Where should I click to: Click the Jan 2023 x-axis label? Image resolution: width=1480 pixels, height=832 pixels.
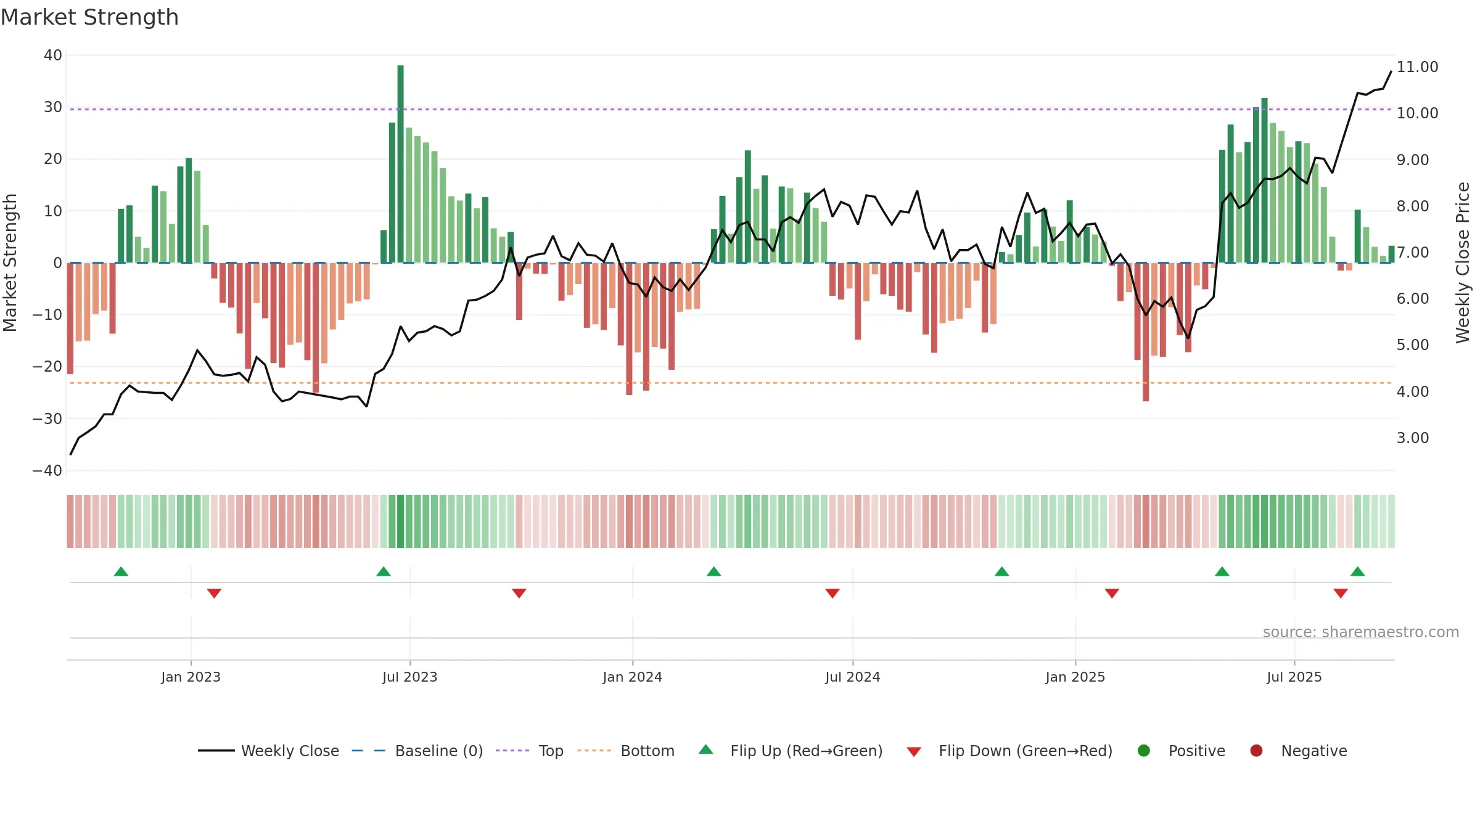click(191, 677)
